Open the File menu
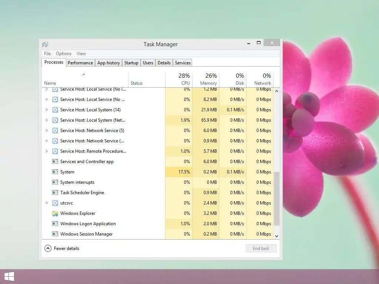Image resolution: width=379 pixels, height=284 pixels. click(x=47, y=54)
